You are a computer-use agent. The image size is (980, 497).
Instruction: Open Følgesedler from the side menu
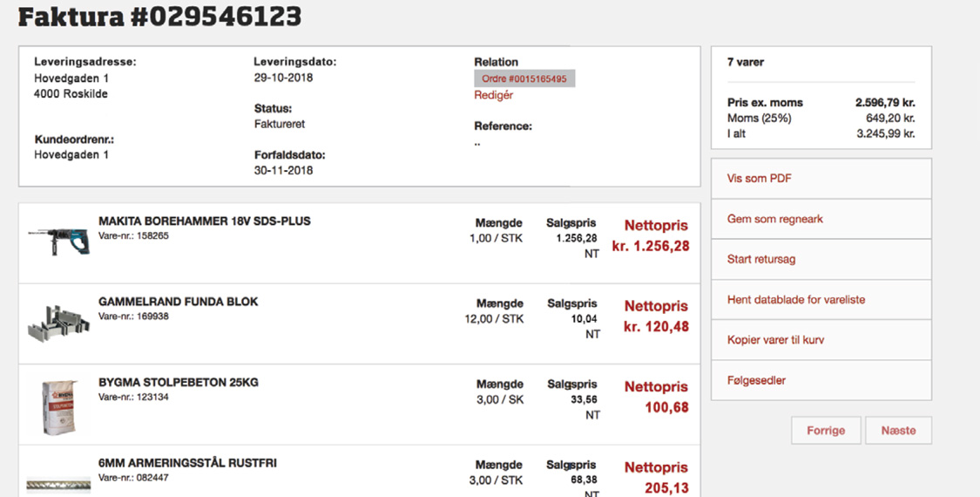tap(756, 380)
